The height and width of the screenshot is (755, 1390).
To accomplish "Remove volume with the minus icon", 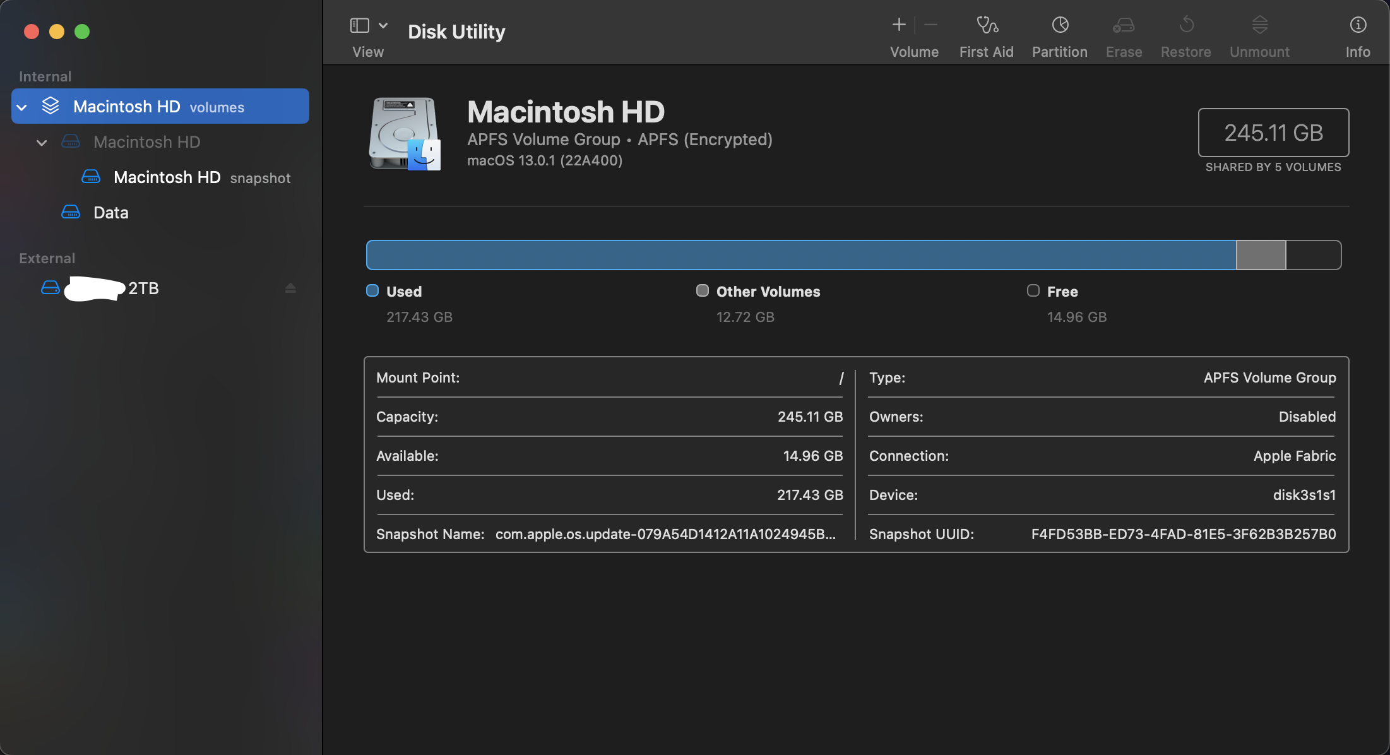I will pos(930,25).
